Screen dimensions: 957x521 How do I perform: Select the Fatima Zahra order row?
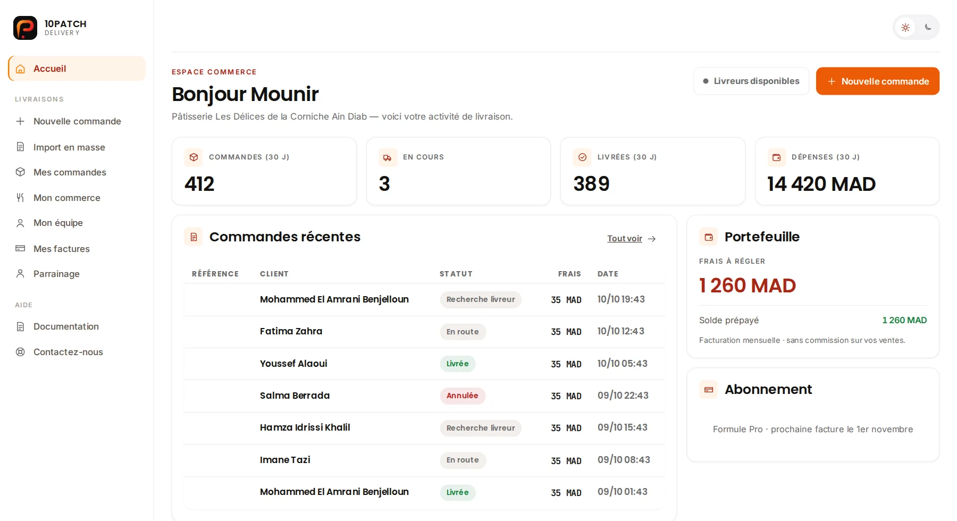tap(424, 332)
